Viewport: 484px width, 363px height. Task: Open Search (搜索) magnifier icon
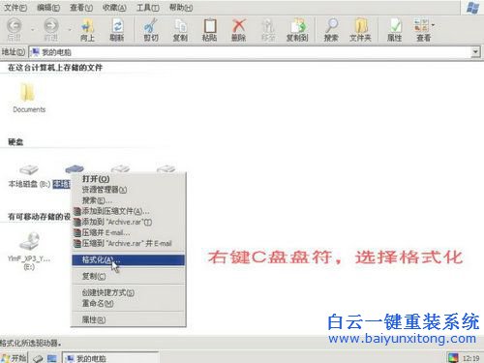click(331, 26)
